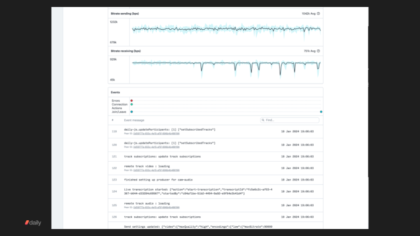
Task: Open help icon beside 751k Avg
Action: pos(318,51)
